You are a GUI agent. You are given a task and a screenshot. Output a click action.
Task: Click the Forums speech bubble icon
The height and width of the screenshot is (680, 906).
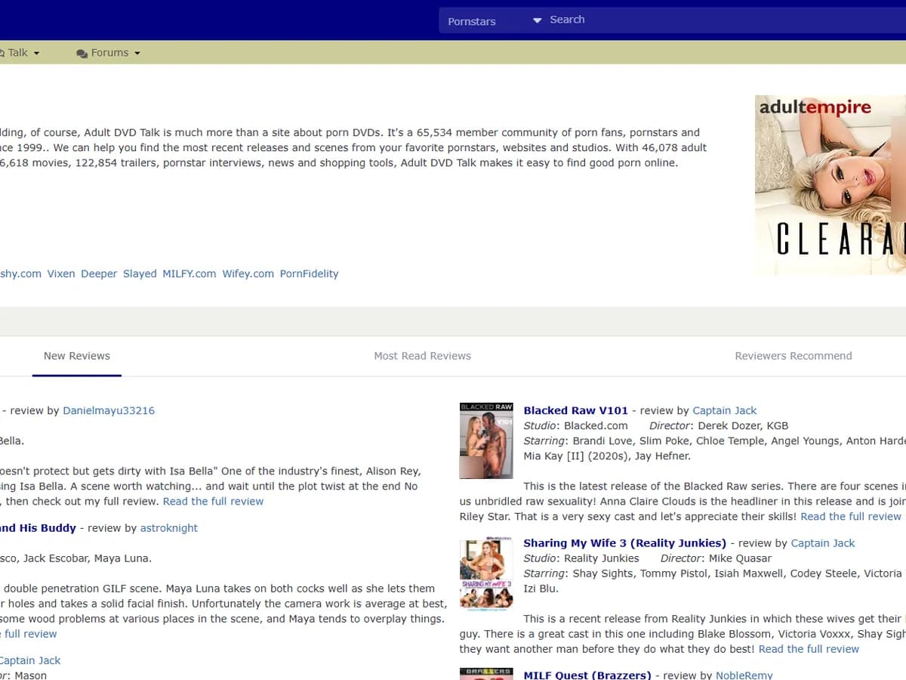[x=82, y=54]
